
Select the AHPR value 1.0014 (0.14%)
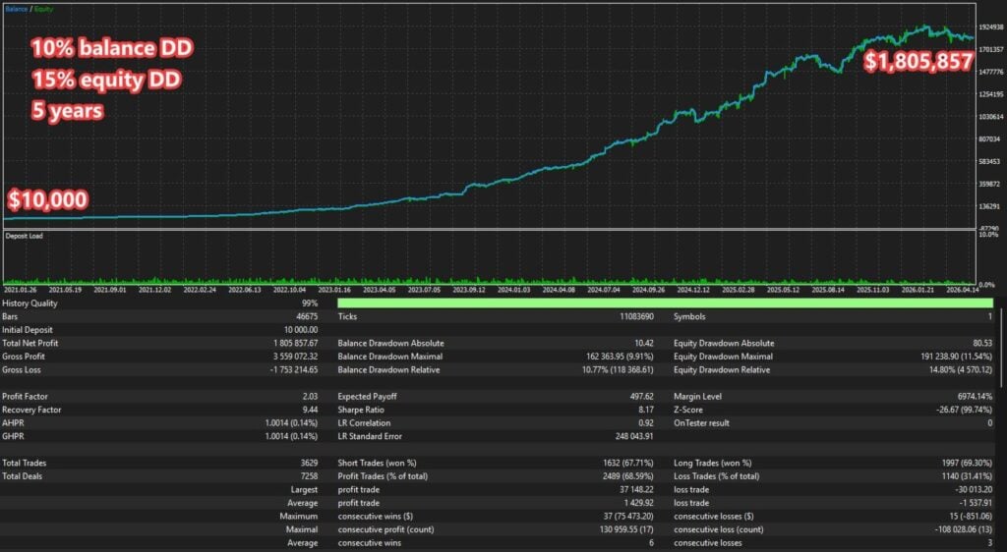click(x=291, y=423)
